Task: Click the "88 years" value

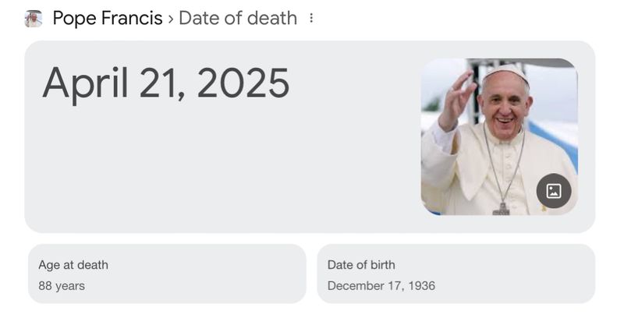Action: pyautogui.click(x=62, y=286)
